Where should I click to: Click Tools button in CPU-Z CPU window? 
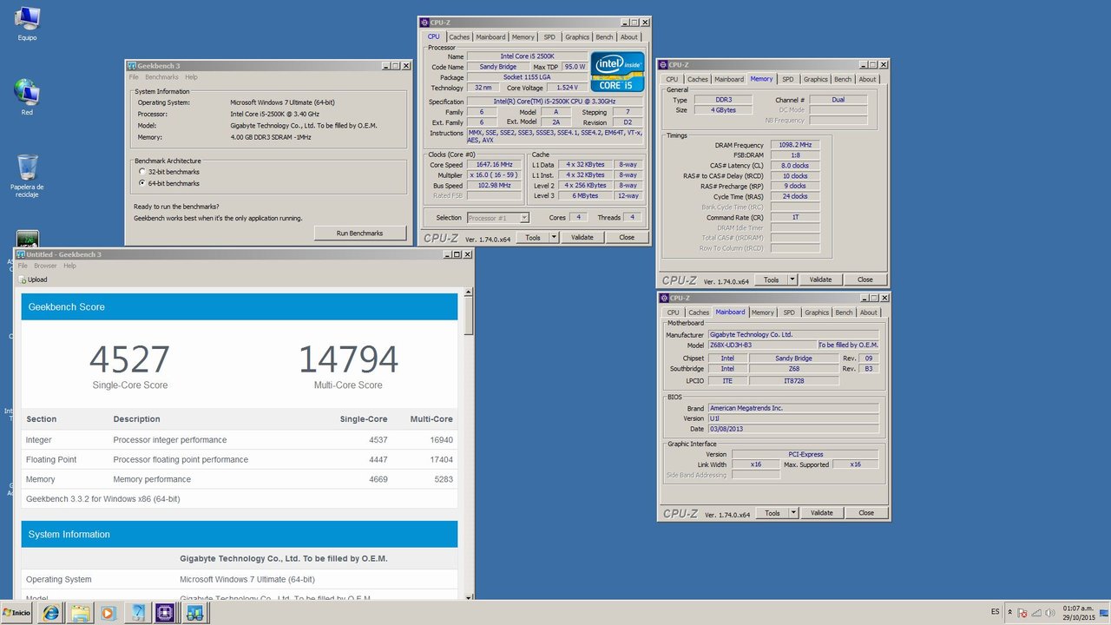point(533,237)
